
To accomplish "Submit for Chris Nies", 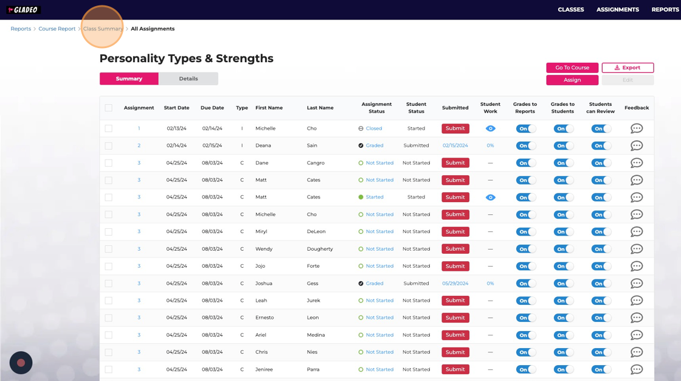I will [455, 352].
